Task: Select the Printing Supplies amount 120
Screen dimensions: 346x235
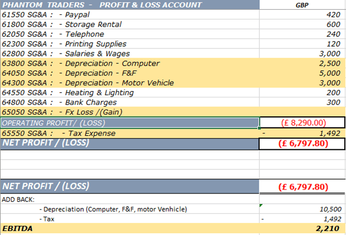Action: coord(302,43)
